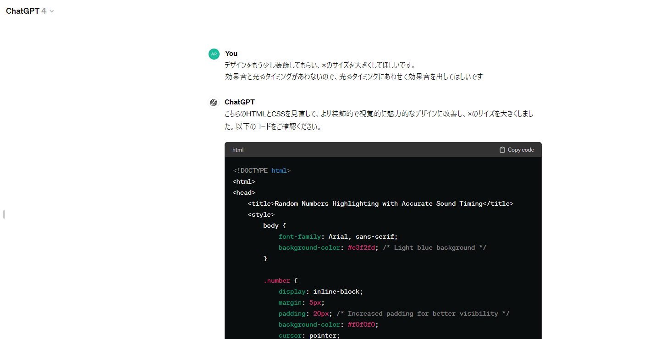The height and width of the screenshot is (339, 655).
Task: Click the '/* Light blue background */' comment
Action: 435,247
